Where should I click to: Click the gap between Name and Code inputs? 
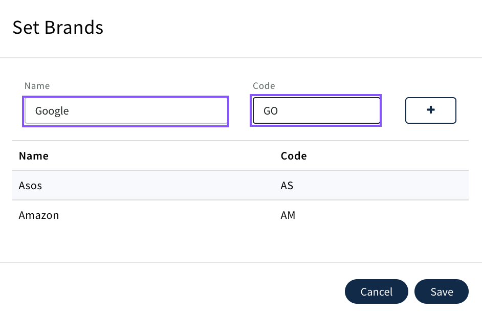click(x=239, y=110)
